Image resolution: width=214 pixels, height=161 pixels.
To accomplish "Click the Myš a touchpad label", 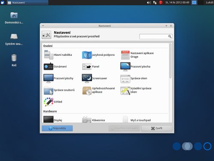I will pos(140,120).
